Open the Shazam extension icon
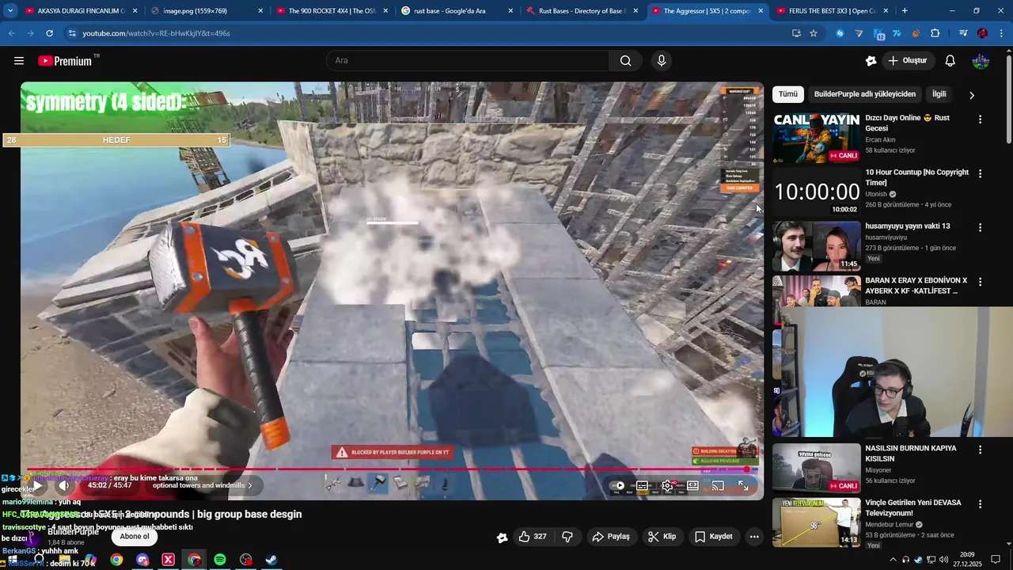Screen dimensions: 1013x570 pyautogui.click(x=840, y=33)
